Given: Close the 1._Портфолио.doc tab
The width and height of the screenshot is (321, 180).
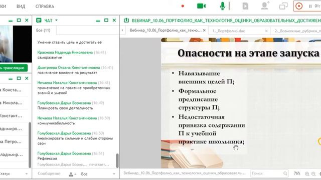Looking at the screenshot, I should pos(266,31).
